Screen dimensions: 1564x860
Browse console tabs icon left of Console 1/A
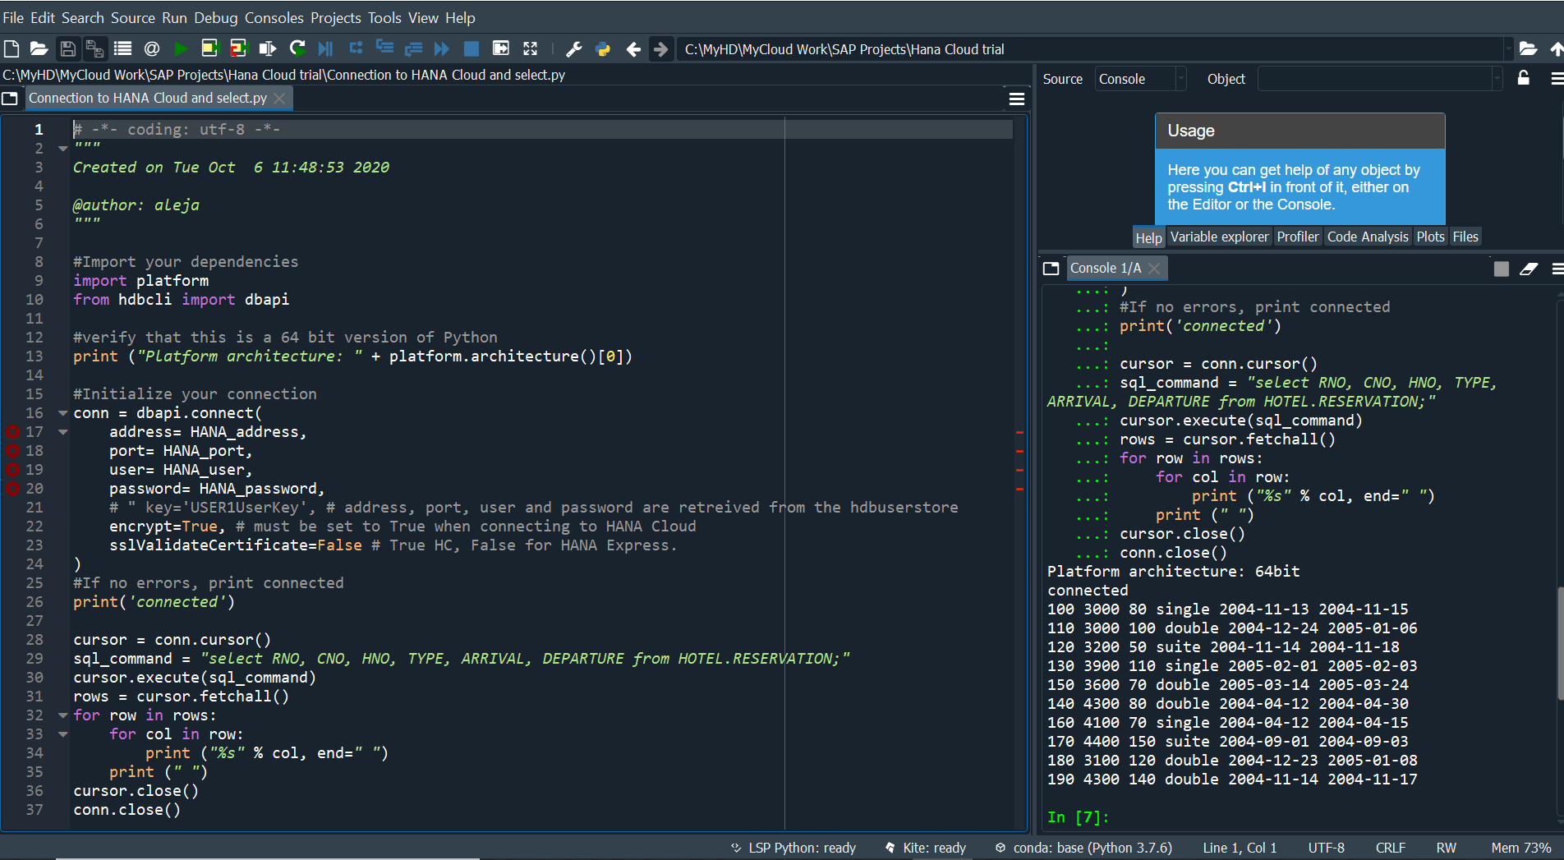[1051, 269]
